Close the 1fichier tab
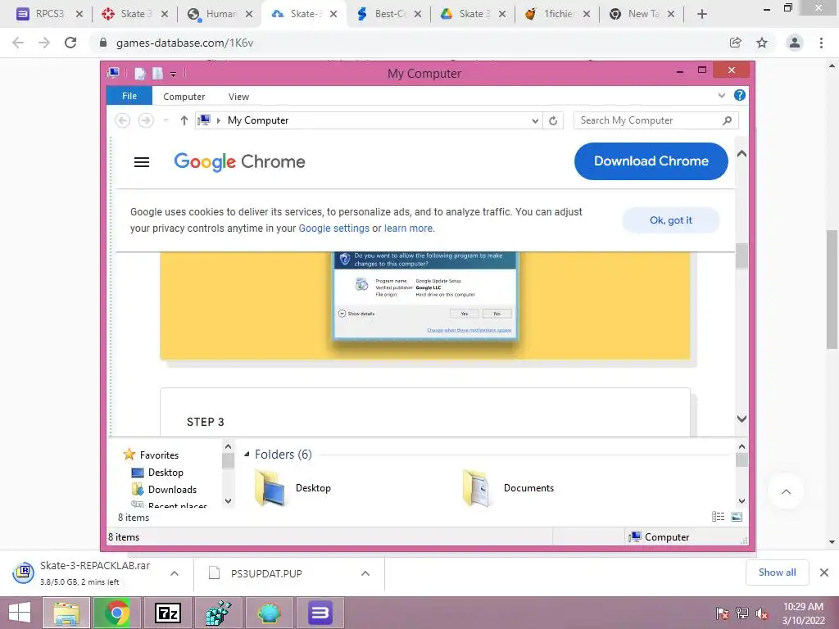The image size is (839, 629). [x=587, y=14]
